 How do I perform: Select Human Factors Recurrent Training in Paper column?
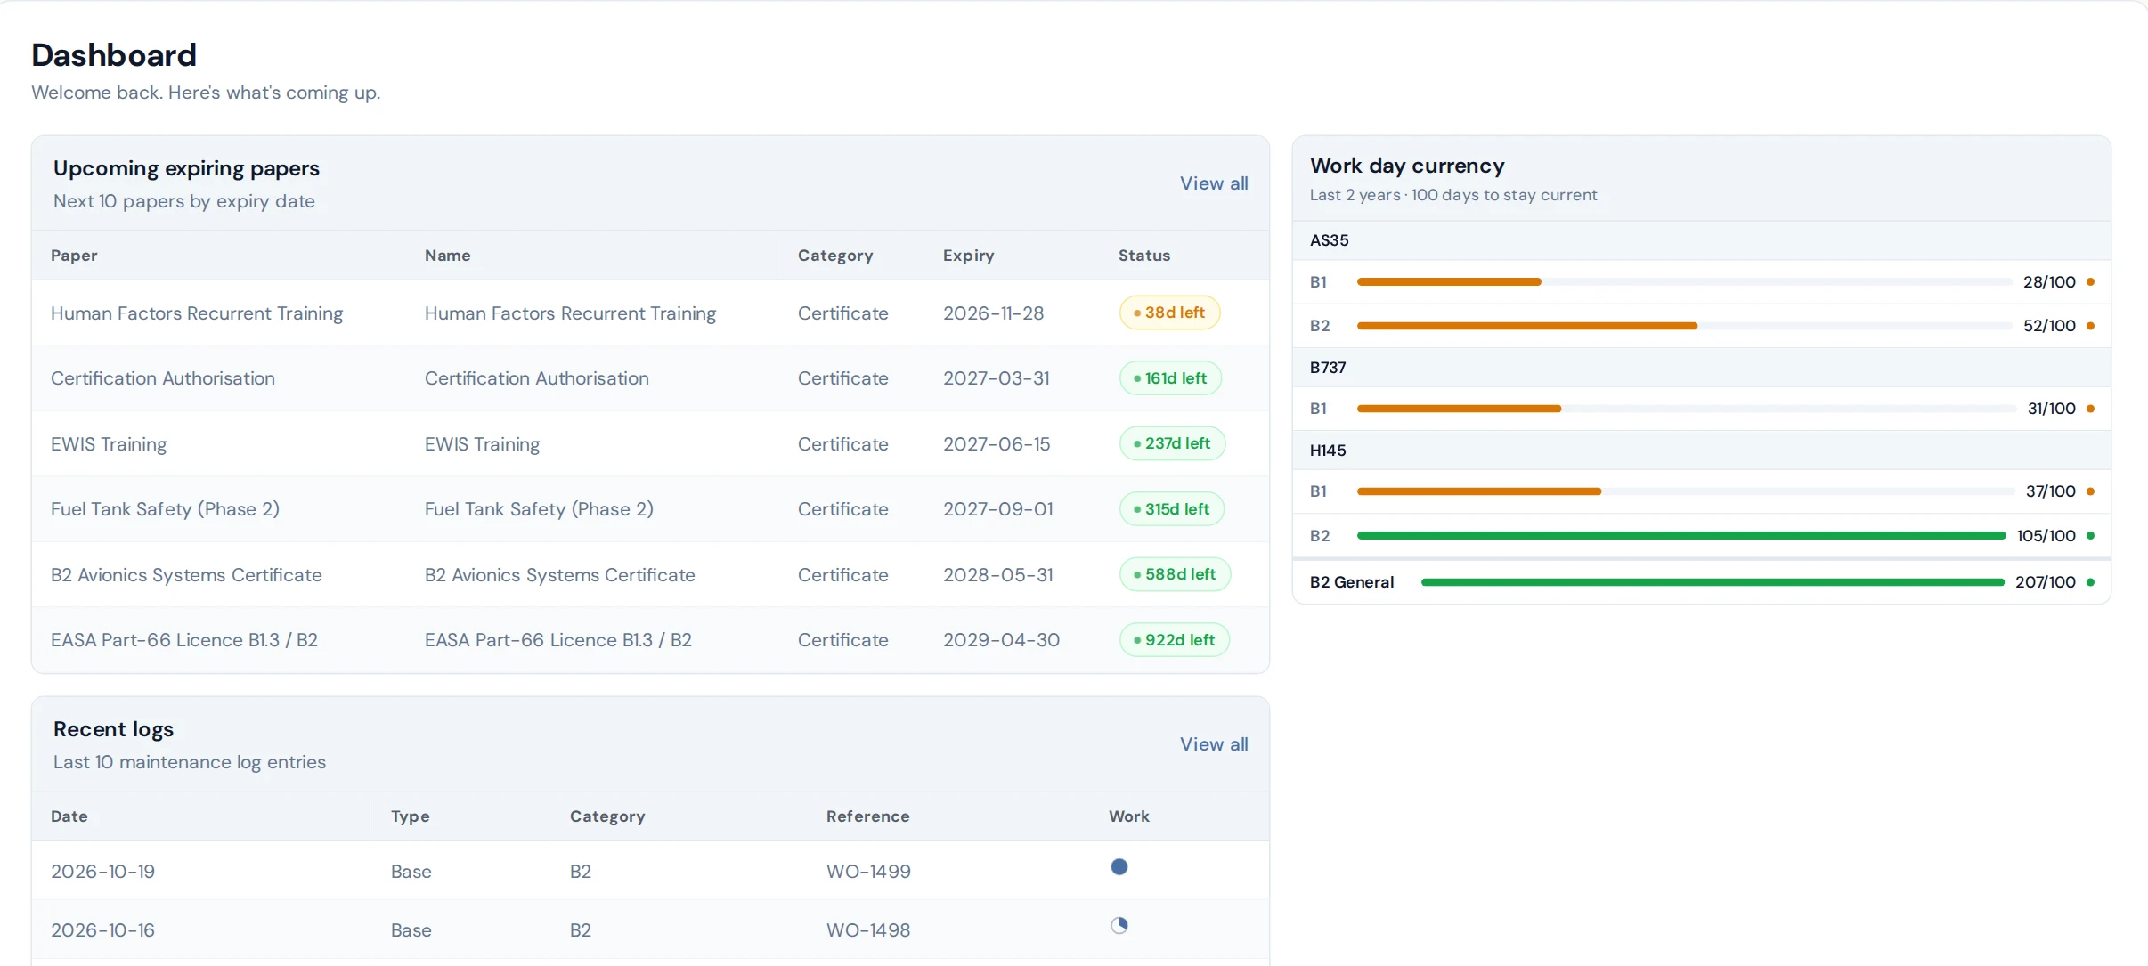point(197,313)
